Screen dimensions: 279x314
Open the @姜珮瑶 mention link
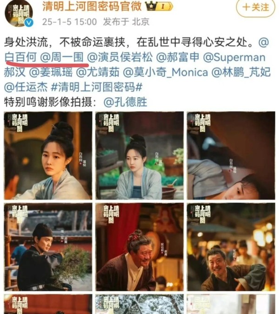tap(51, 72)
